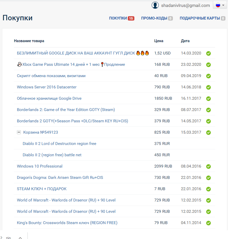Click the checkmark for Облачное хранилище Google Drive
The height and width of the screenshot is (239, 228).
click(x=208, y=99)
